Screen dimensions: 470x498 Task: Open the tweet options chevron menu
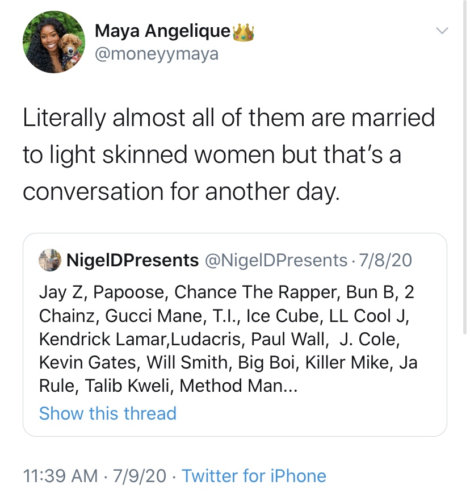[442, 31]
